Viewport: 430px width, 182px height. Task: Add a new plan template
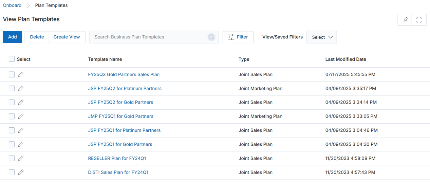coord(13,37)
